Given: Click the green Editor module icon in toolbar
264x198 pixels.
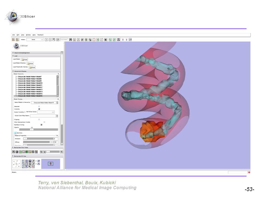Looking at the screenshot, I should pos(98,40).
